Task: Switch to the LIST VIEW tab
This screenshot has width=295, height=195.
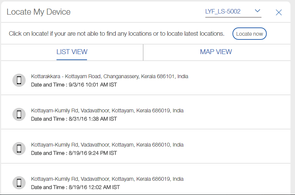Action: 72,52
